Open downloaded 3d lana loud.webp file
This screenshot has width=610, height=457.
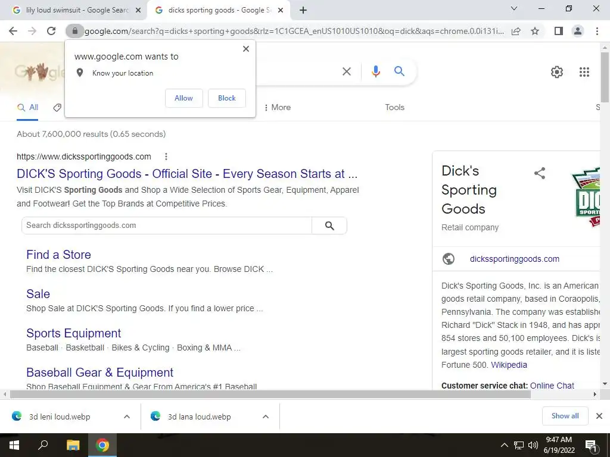click(199, 417)
